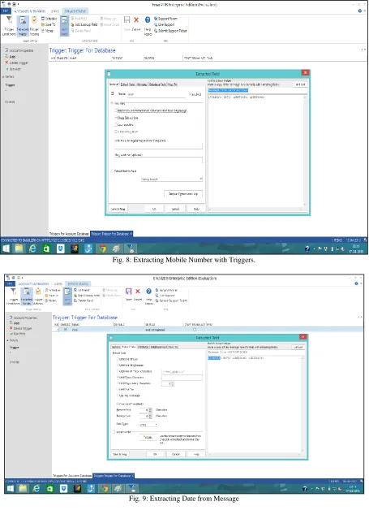
Task: Toggle bottom checkbox above Test button in Fig. 9 dialog
Action: click(114, 432)
